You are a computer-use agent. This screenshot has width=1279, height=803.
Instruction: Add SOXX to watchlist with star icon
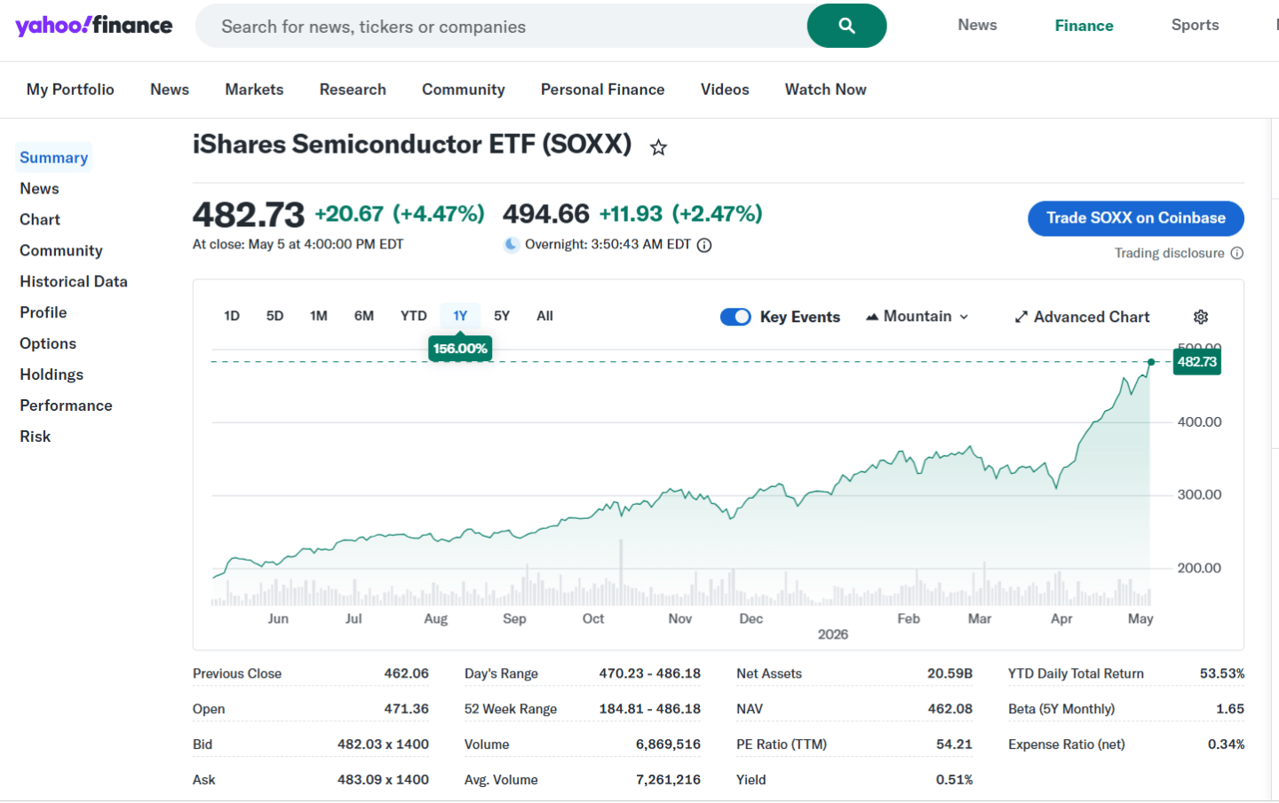(x=658, y=147)
